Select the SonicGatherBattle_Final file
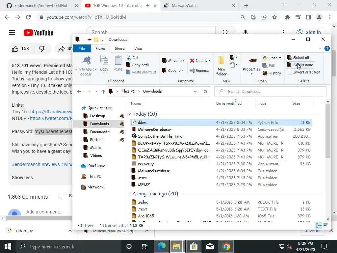Viewport: 337px width, 253px height. tap(221, 136)
